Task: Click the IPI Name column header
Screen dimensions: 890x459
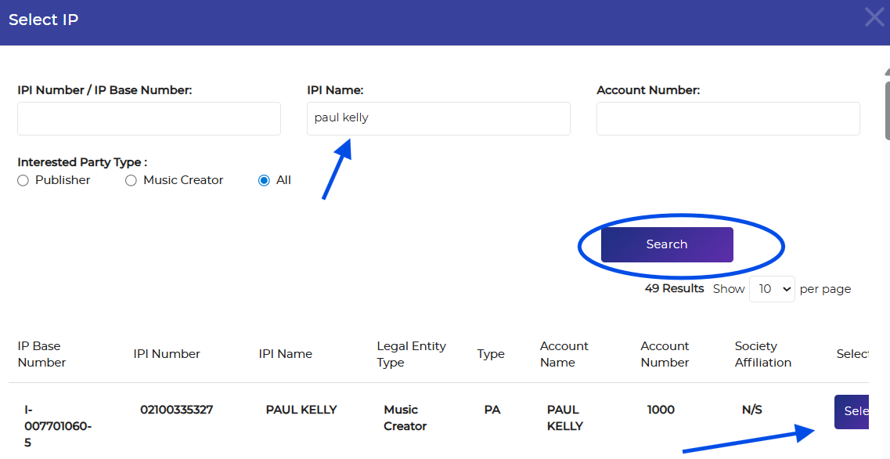Action: pyautogui.click(x=286, y=354)
